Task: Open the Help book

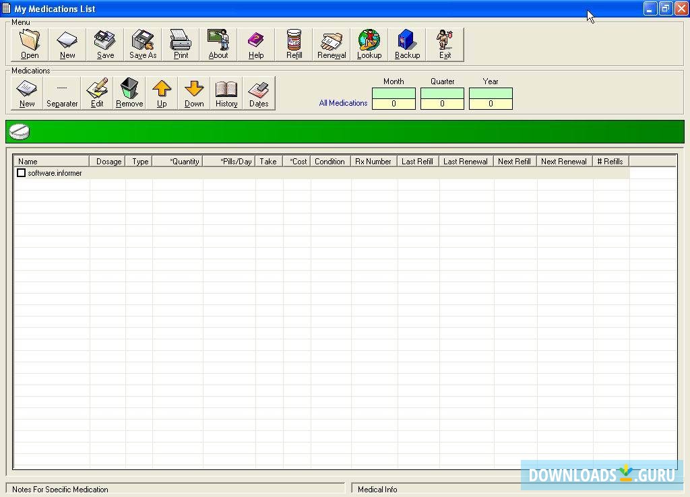Action: tap(256, 44)
